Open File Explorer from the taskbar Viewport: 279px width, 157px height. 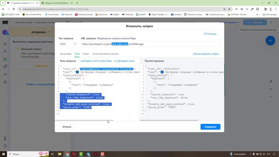pos(60,154)
